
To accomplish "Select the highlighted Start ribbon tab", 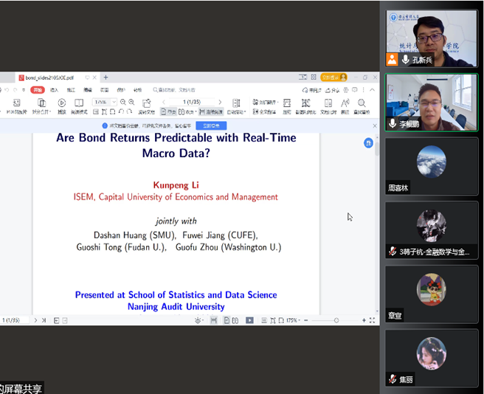I will pos(37,89).
